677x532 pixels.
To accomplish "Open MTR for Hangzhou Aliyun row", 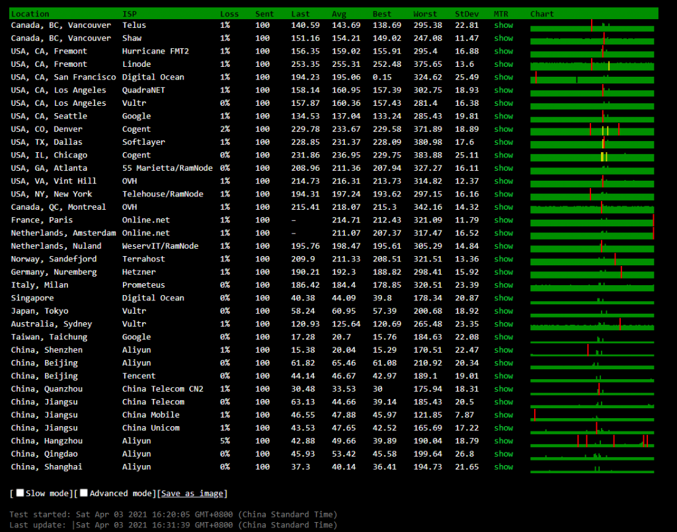I will (503, 441).
